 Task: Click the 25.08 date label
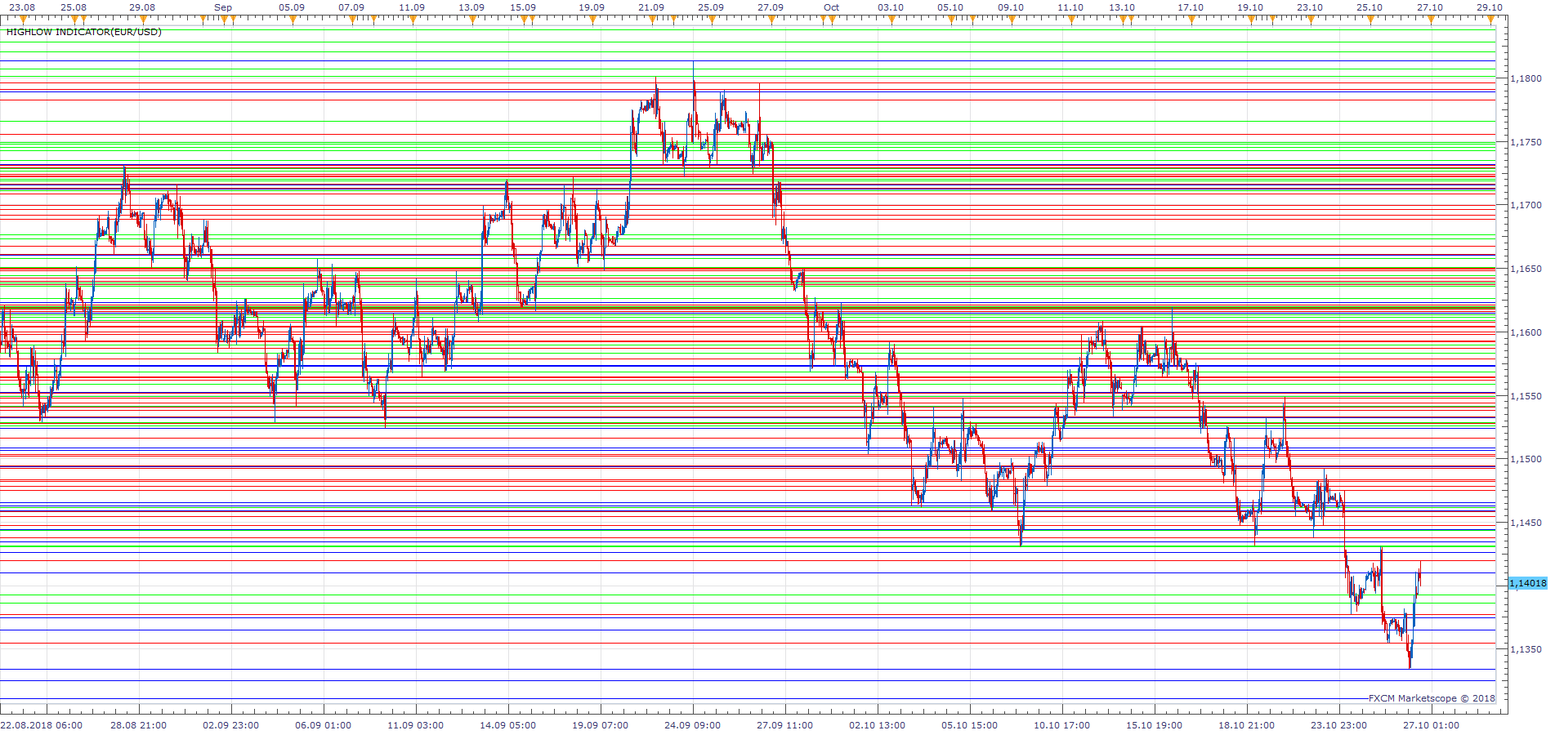[74, 7]
